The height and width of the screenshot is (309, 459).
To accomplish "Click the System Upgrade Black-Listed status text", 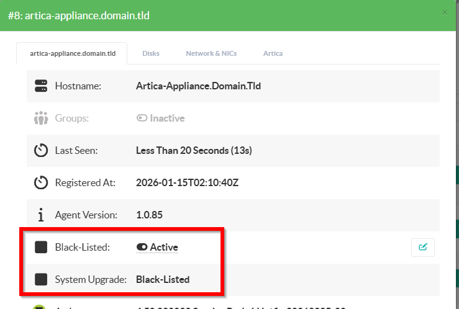I will click(163, 280).
